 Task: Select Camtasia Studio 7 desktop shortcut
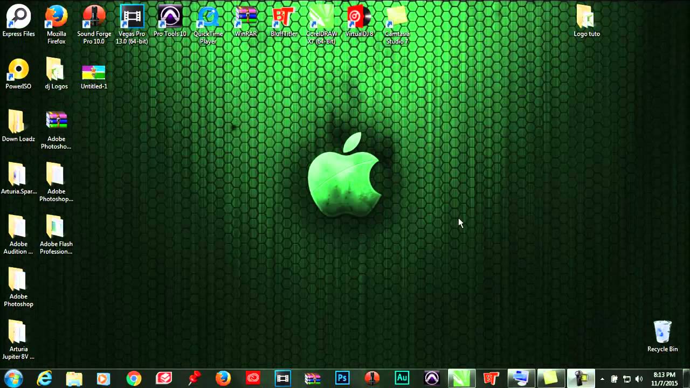click(x=397, y=25)
